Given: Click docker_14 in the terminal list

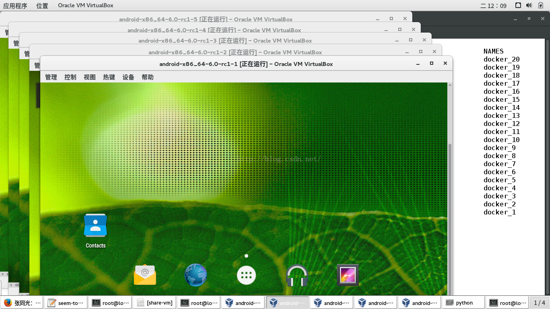Looking at the screenshot, I should pyautogui.click(x=502, y=107).
